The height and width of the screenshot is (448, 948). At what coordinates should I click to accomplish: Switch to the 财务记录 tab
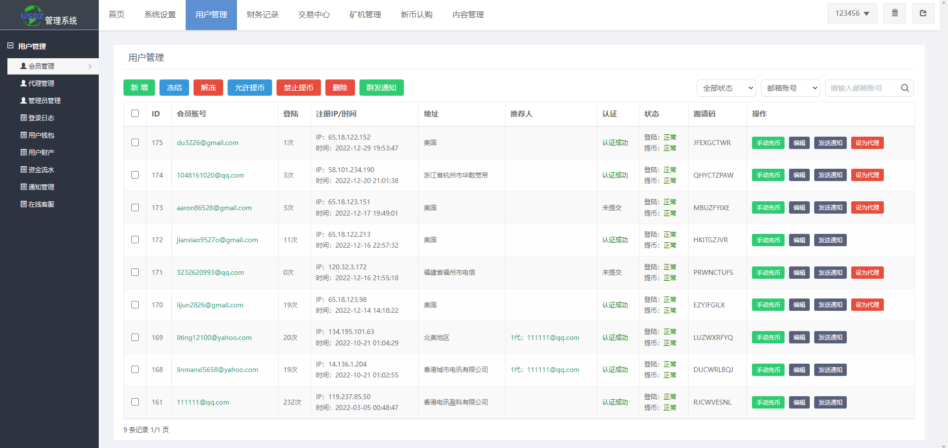pyautogui.click(x=262, y=15)
